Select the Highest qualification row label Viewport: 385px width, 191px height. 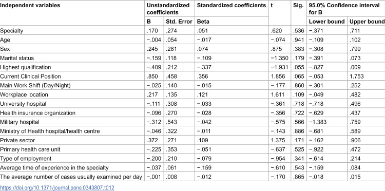pos(26,67)
